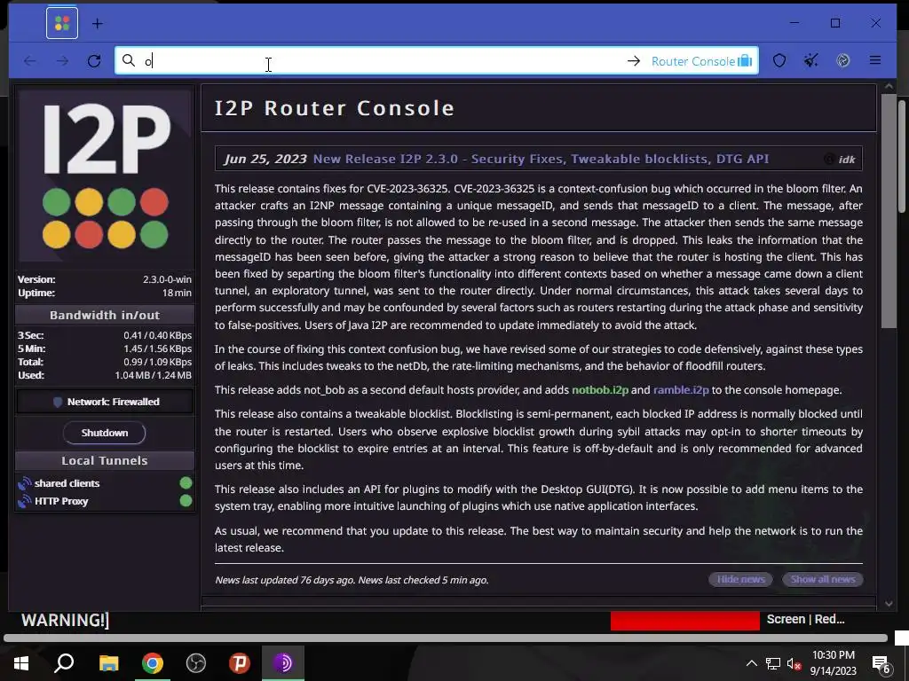Screen dimensions: 909x681
Task: Open the hamburger application menu
Action: click(875, 60)
